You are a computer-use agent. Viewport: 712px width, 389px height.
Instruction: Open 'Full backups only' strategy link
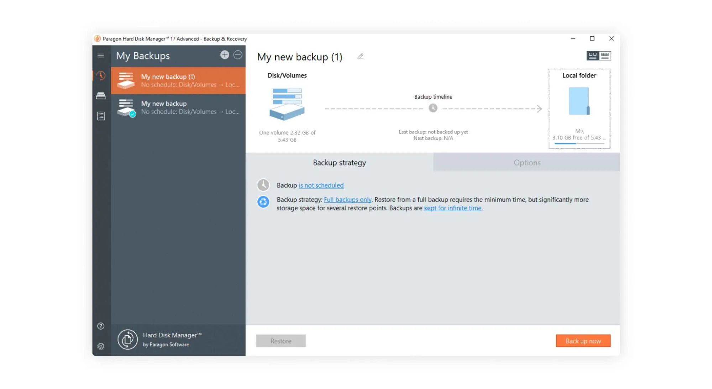tap(347, 200)
